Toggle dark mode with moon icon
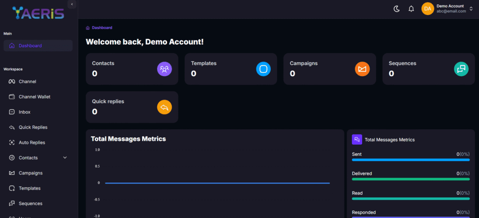Screen dimensions: 479x218 [397, 9]
